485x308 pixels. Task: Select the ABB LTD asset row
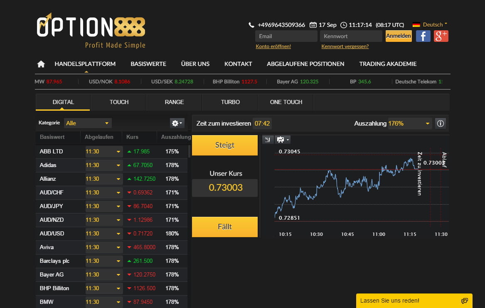112,152
